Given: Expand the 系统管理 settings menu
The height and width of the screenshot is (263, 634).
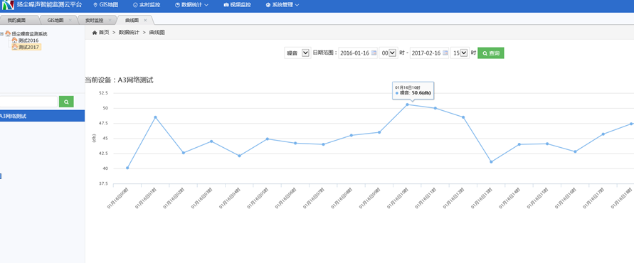Looking at the screenshot, I should pyautogui.click(x=282, y=5).
